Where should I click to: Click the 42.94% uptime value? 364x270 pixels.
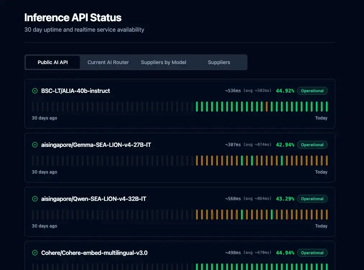tap(285, 145)
